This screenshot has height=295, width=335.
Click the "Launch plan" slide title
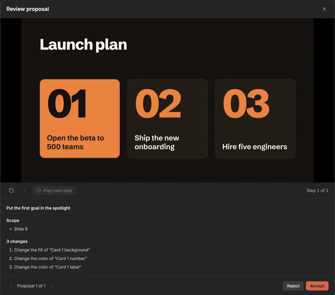tap(83, 45)
